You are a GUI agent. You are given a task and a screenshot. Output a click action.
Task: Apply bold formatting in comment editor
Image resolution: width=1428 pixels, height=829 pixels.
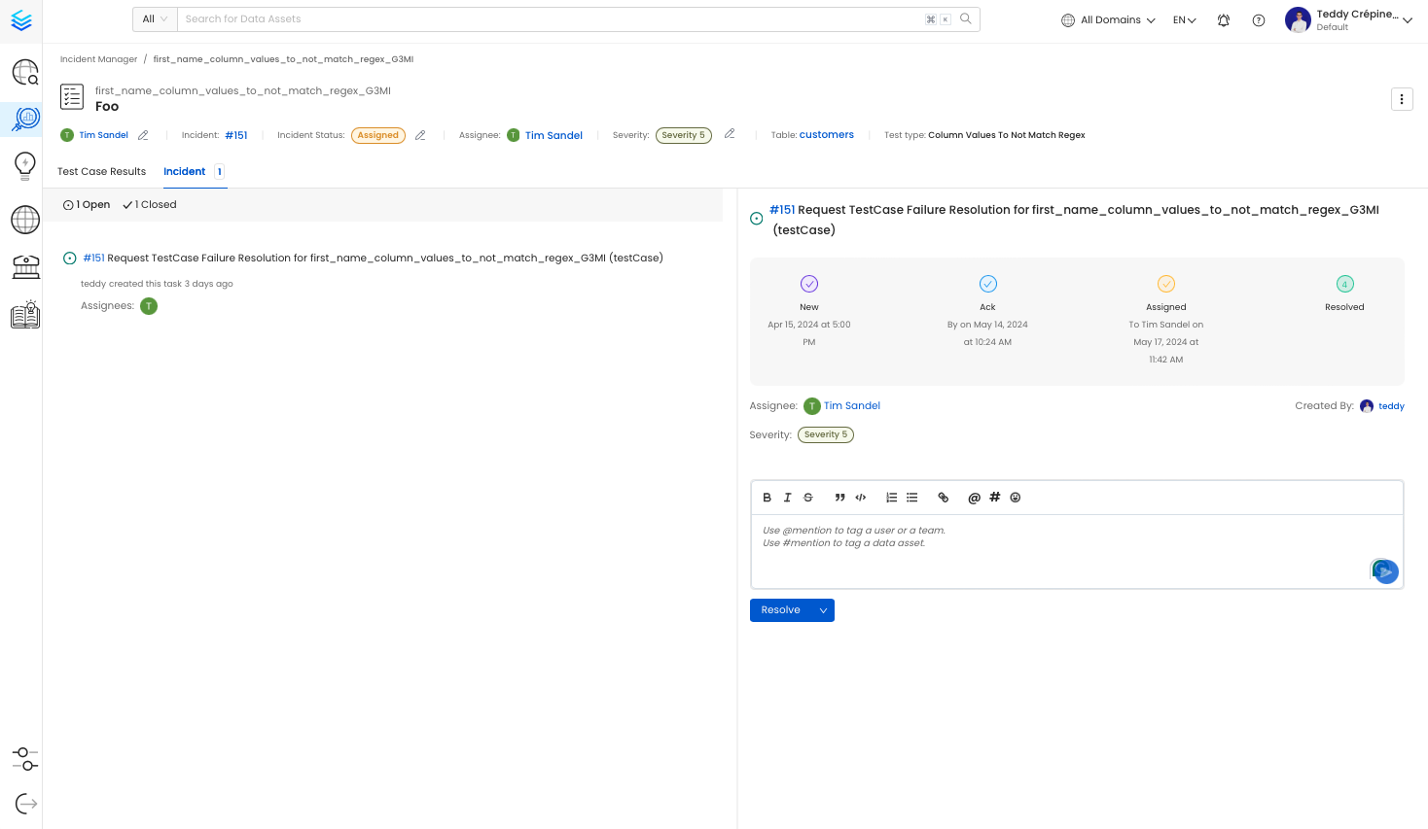coord(767,497)
